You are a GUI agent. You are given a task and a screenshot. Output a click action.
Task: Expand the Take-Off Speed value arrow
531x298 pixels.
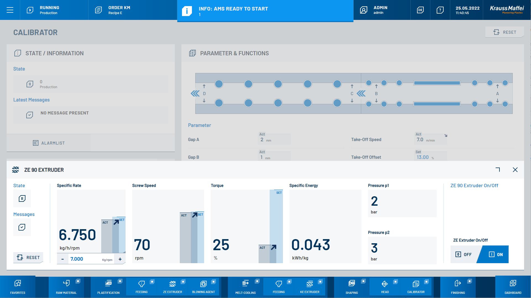[446, 135]
